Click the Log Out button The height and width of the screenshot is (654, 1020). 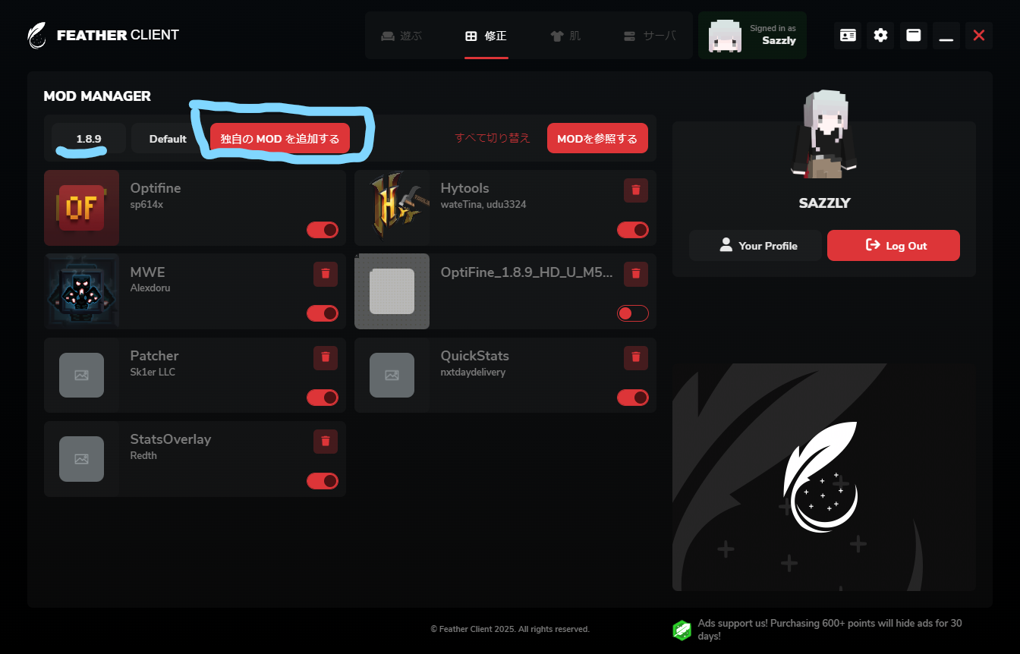893,246
